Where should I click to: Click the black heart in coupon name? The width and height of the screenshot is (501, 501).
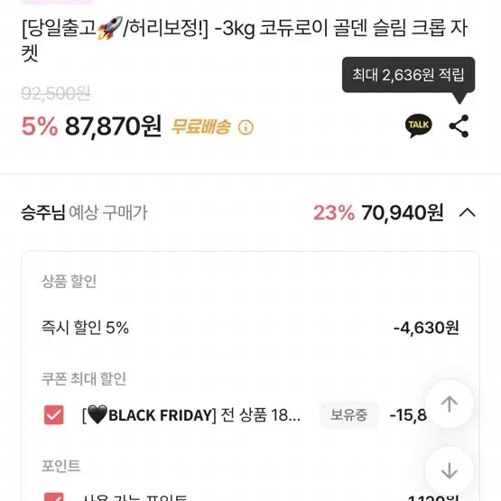click(97, 414)
